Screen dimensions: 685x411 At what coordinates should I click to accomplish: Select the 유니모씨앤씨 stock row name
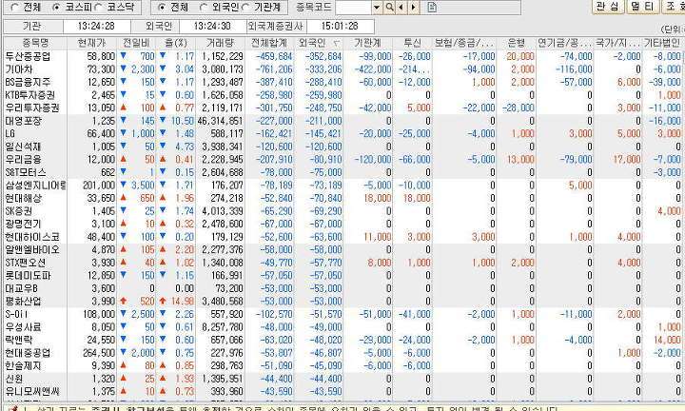click(x=32, y=391)
